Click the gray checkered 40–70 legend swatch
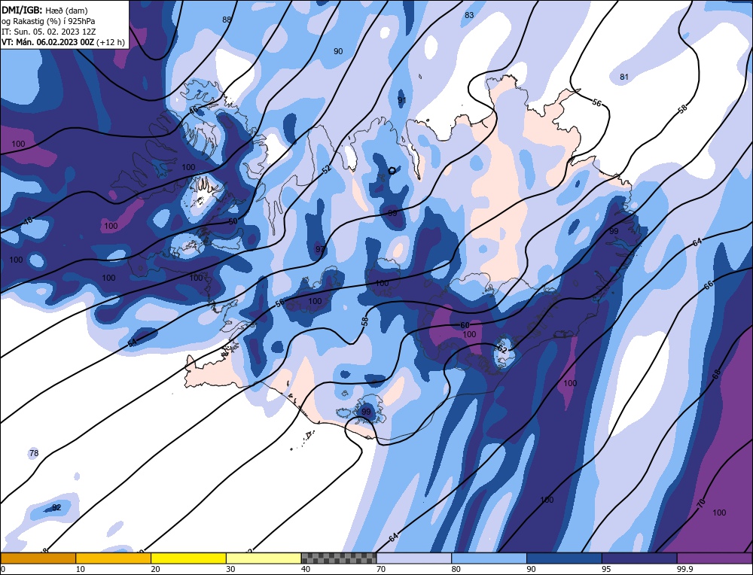The image size is (753, 575). click(339, 558)
